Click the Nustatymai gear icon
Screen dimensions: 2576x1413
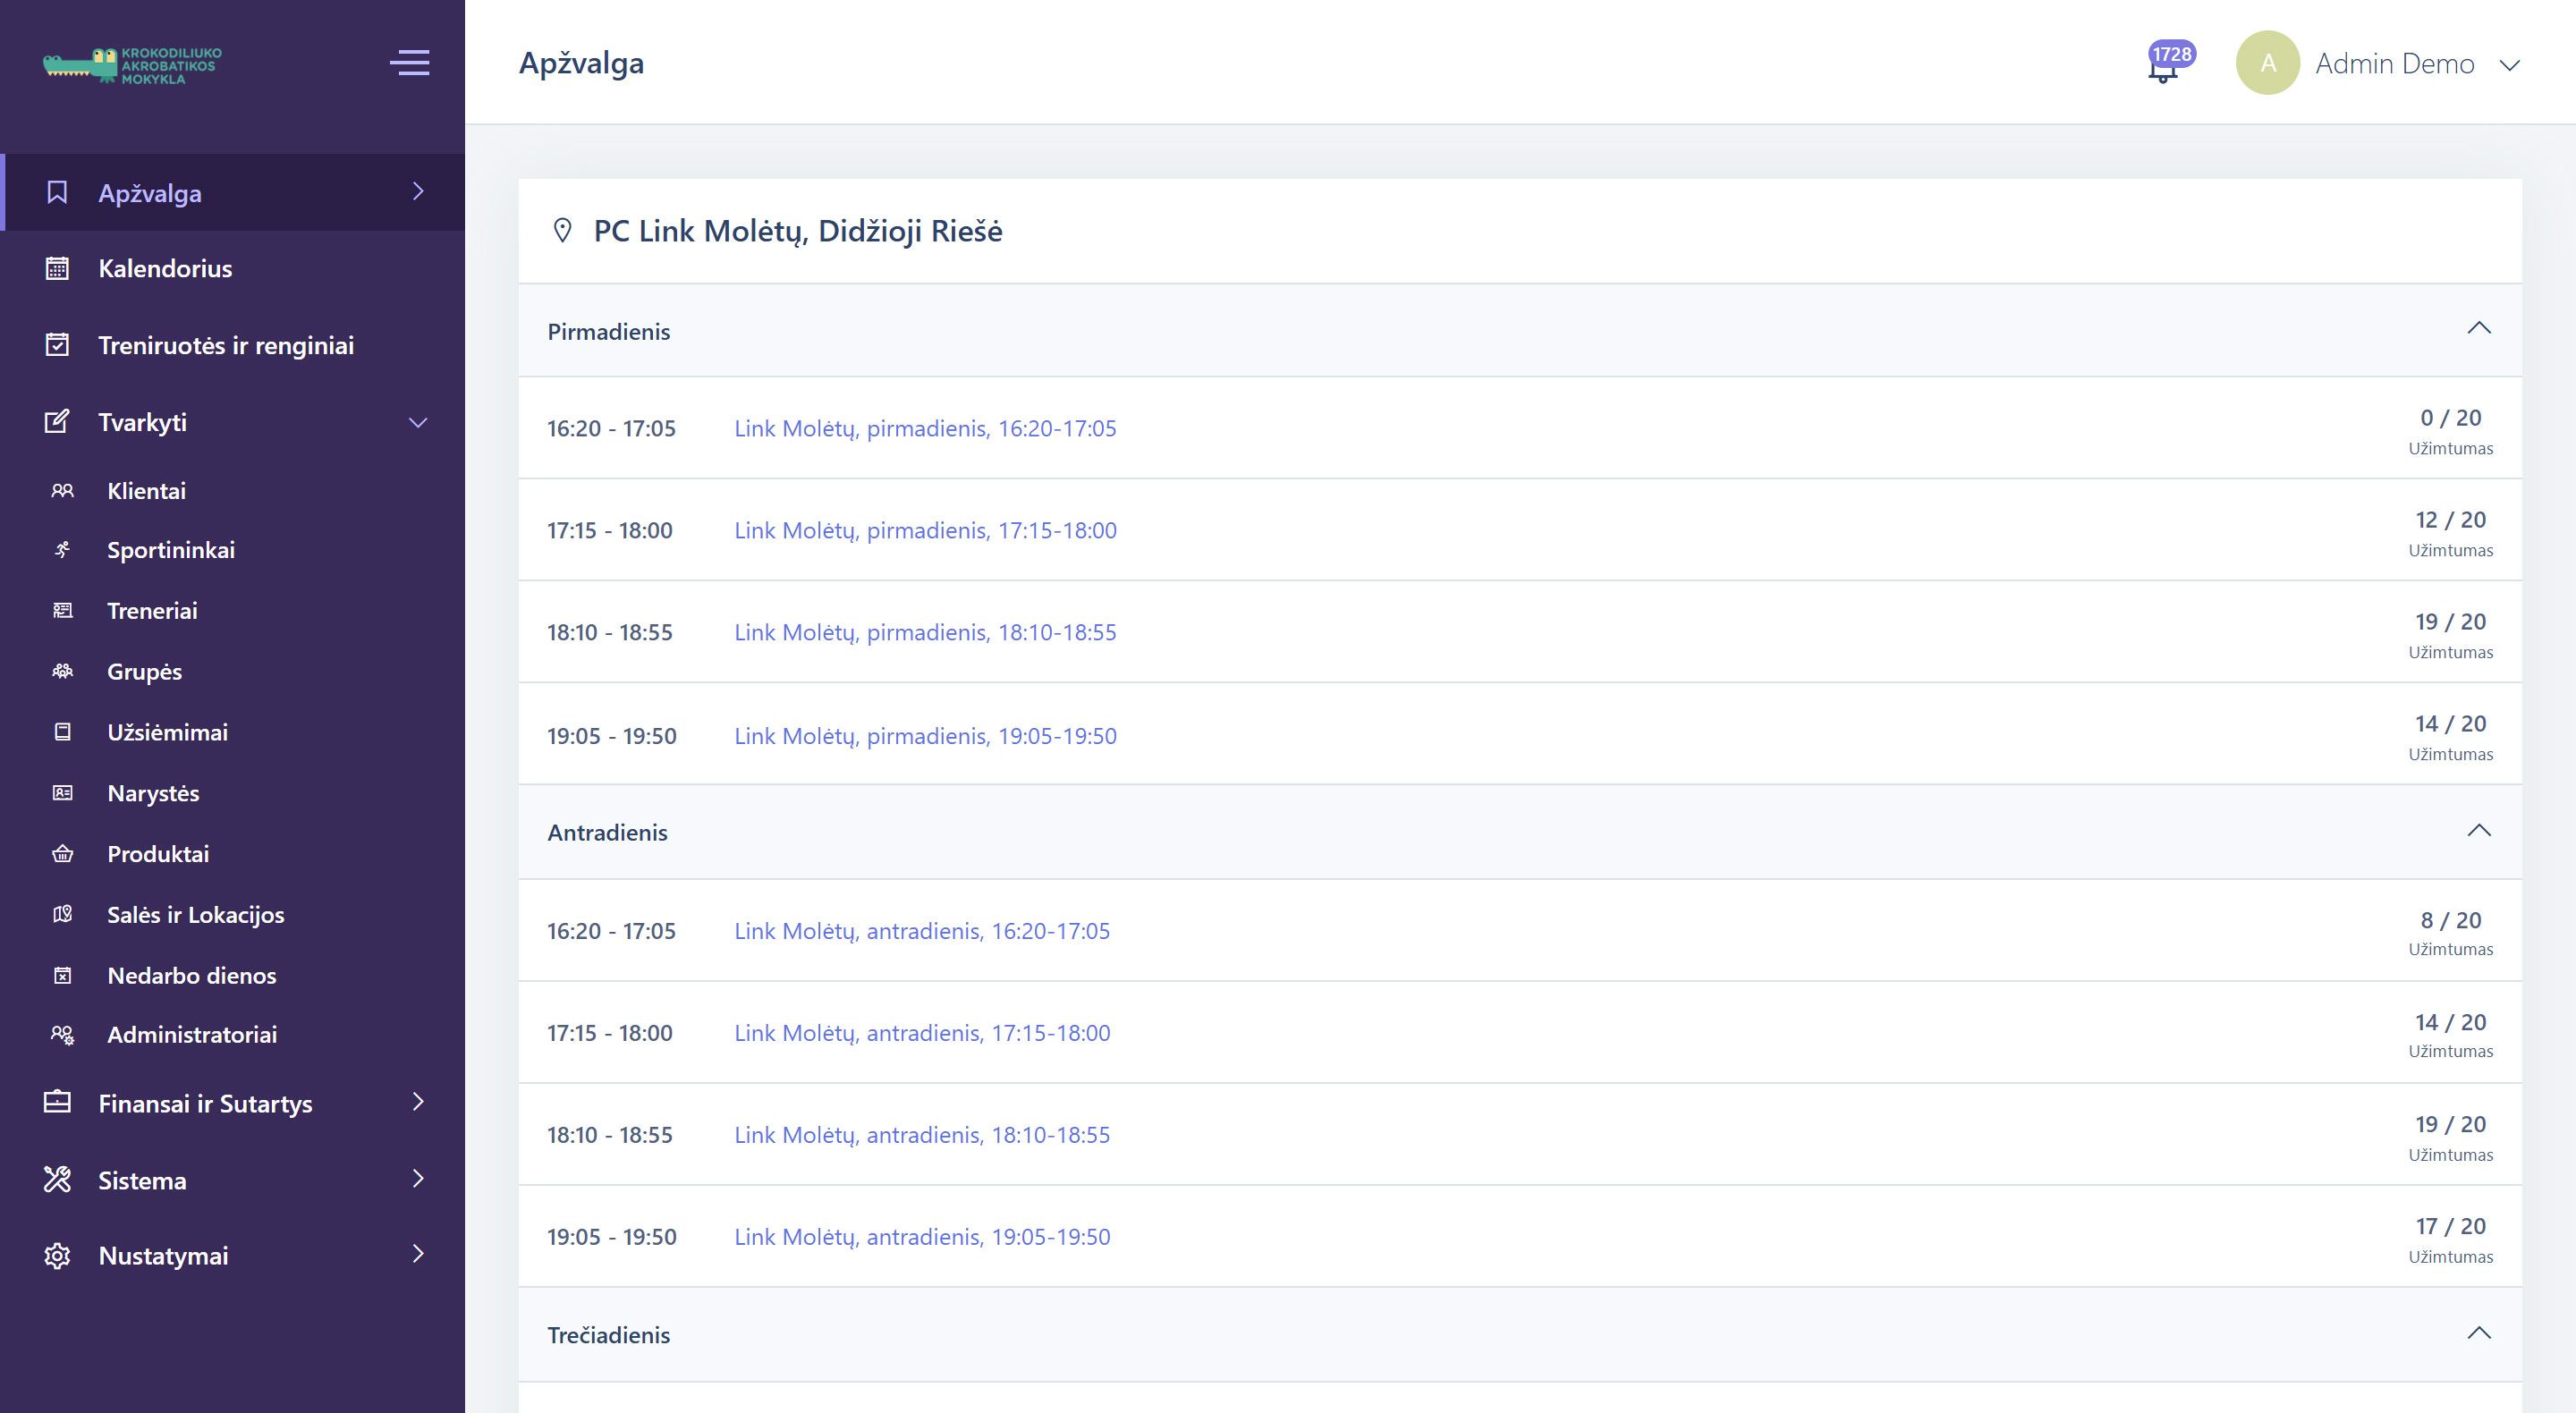point(57,1256)
